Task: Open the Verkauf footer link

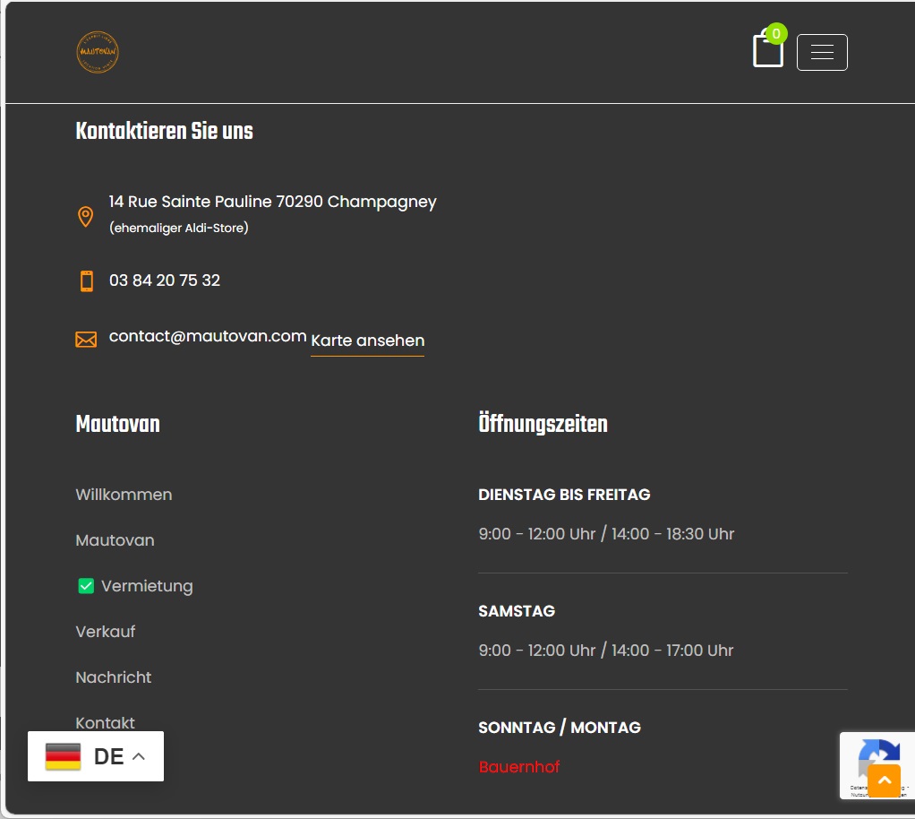Action: [x=106, y=632]
